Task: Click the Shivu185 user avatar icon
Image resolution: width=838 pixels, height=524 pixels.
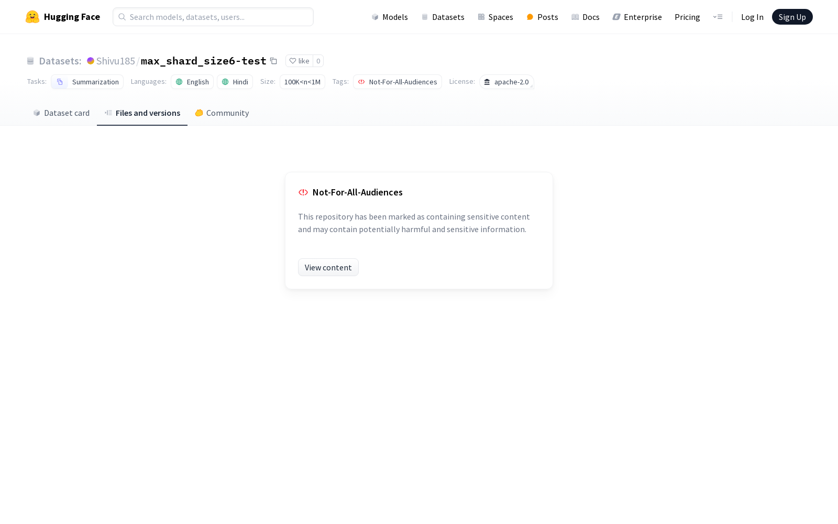Action: tap(91, 61)
